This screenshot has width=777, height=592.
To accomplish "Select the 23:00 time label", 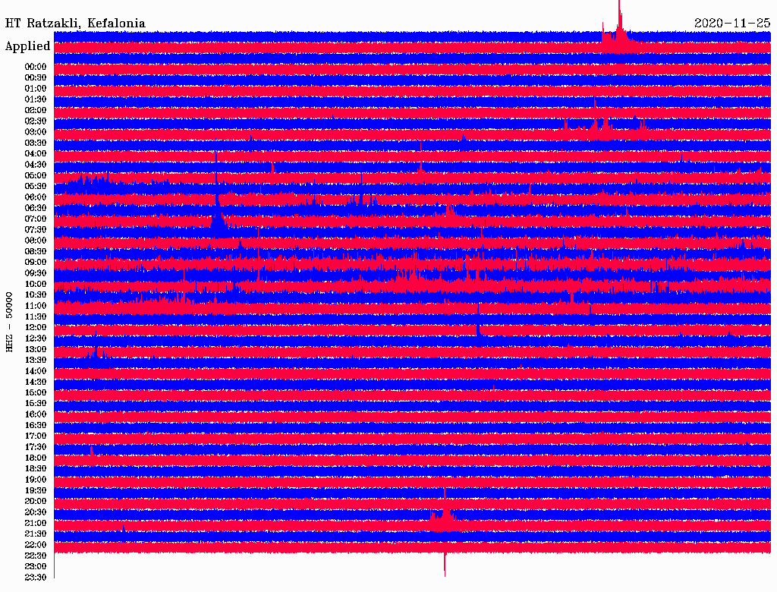I will pos(36,567).
